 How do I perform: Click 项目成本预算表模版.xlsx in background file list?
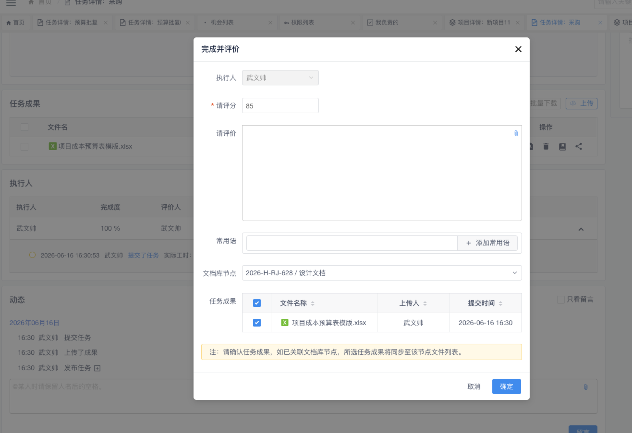(95, 146)
